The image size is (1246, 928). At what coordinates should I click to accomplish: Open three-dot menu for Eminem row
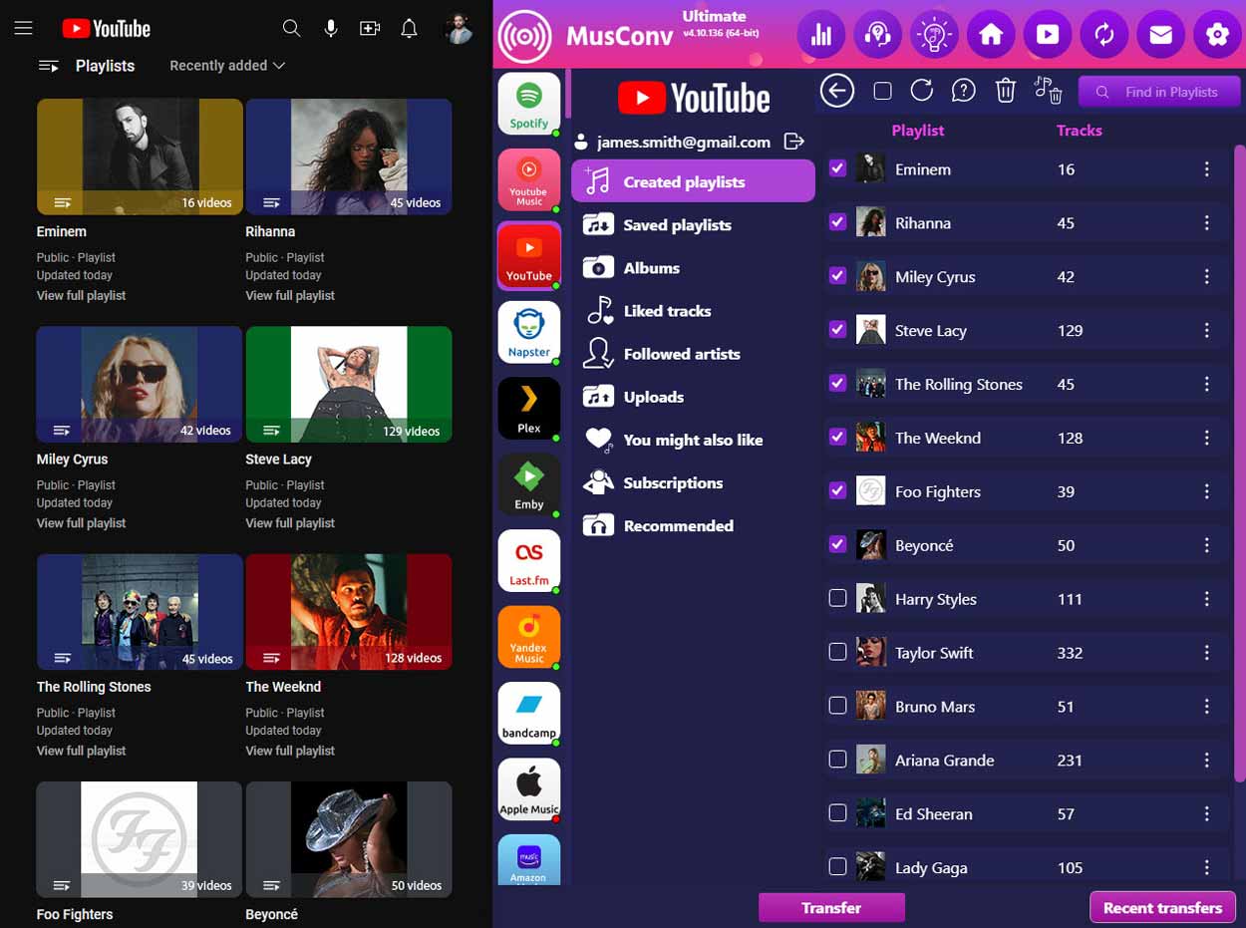(x=1207, y=169)
